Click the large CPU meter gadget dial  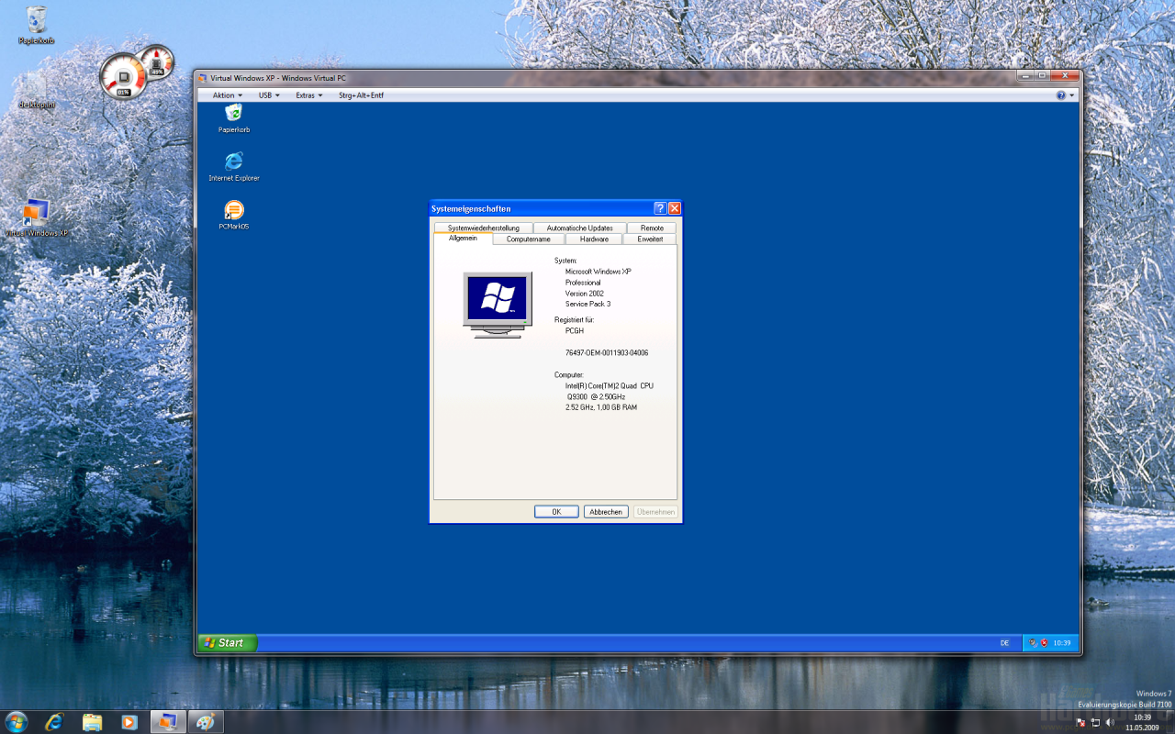(x=122, y=76)
